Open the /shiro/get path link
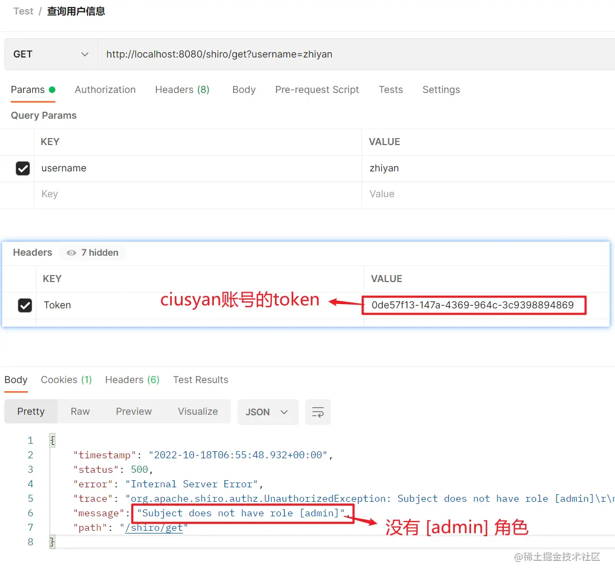 [154, 528]
